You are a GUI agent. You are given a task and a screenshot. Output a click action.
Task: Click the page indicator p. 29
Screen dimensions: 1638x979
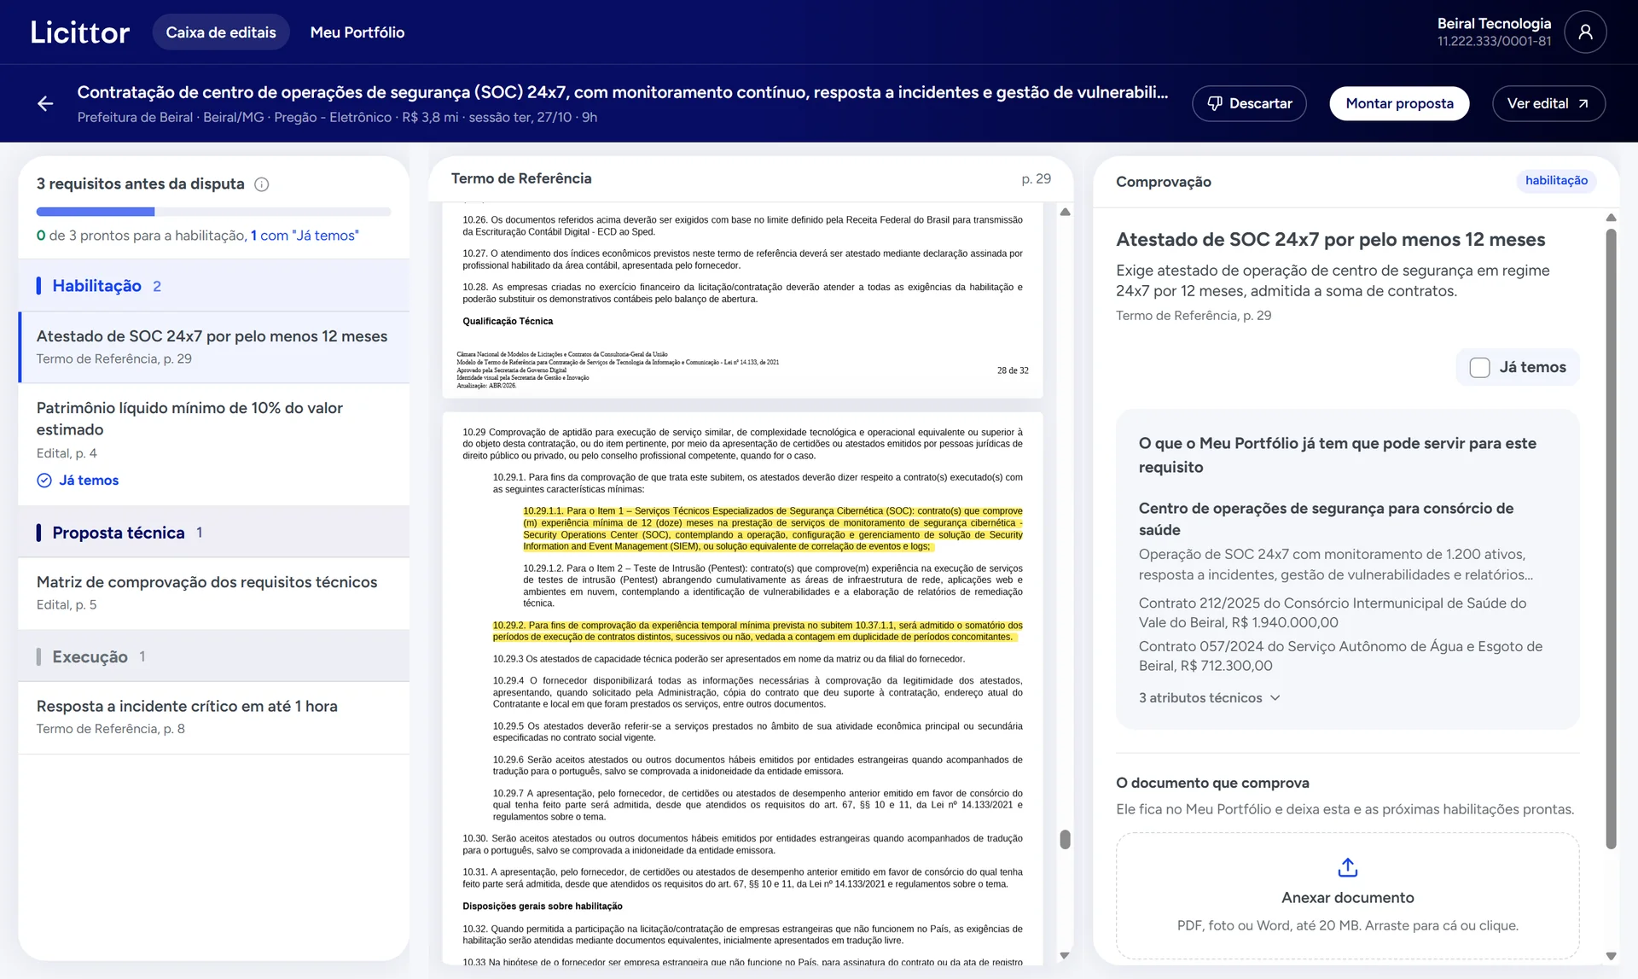[x=1036, y=178]
